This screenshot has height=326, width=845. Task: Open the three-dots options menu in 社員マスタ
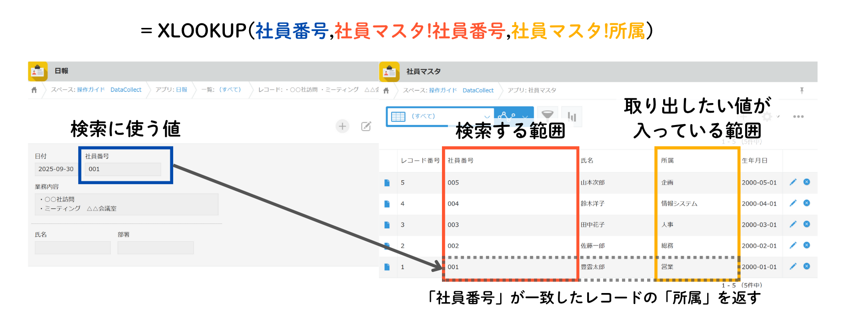(798, 117)
